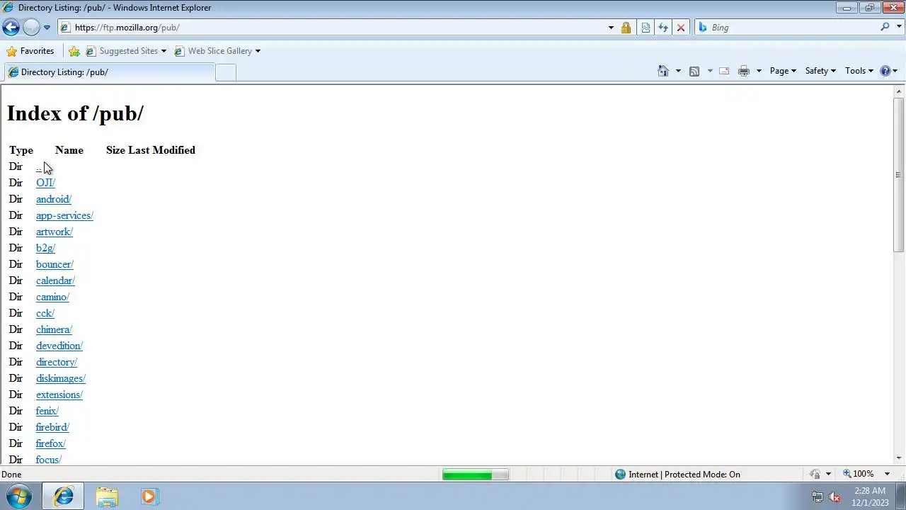
Task: Click the Add to Favorites Bar icon
Action: (x=74, y=51)
